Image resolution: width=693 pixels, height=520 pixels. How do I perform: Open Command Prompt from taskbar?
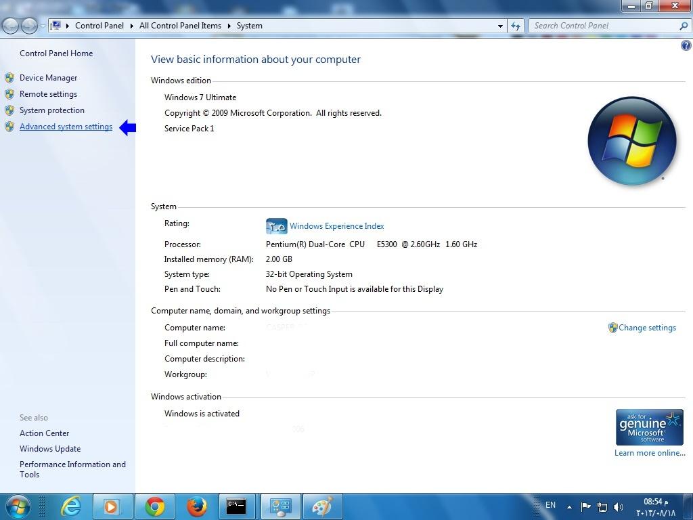tap(239, 506)
